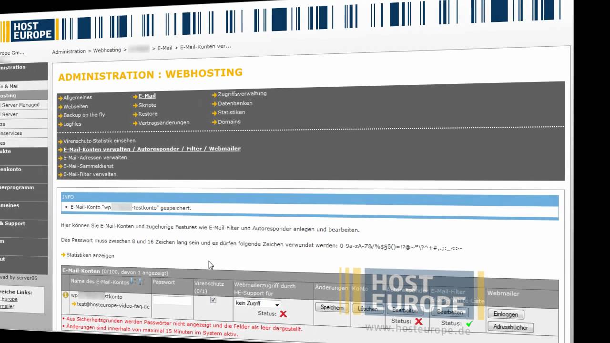Go to Datenbanken in the navigation menu
Screen dimensions: 610x343
coord(235,103)
